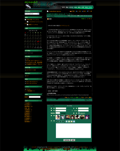
Task: Apply bold formatting in comment editor
Action: point(58,121)
